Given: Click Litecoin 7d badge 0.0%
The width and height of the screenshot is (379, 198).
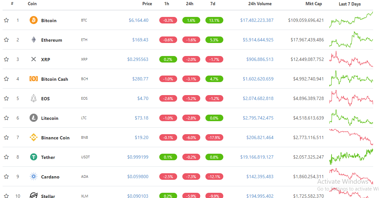Looking at the screenshot, I should [x=214, y=118].
